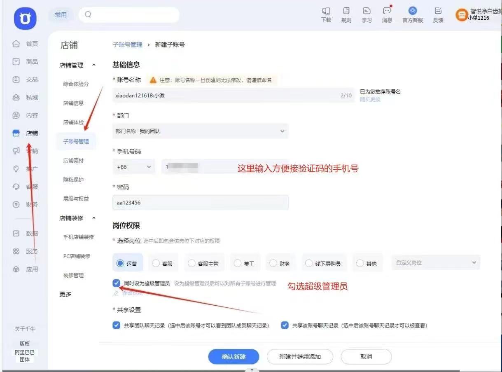Change the +86 country code dropdown
502x372 pixels.
pos(134,167)
